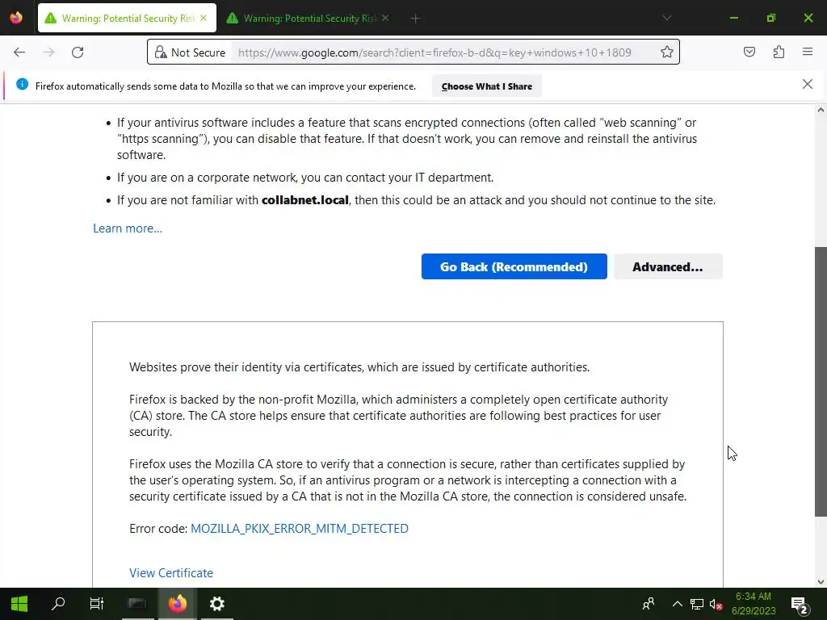Screen dimensions: 827x620
Task: Click the Not Secure lock icon
Action: (x=161, y=52)
